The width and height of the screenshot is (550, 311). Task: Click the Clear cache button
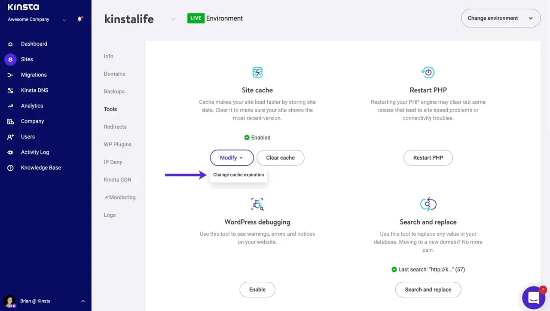pos(281,158)
